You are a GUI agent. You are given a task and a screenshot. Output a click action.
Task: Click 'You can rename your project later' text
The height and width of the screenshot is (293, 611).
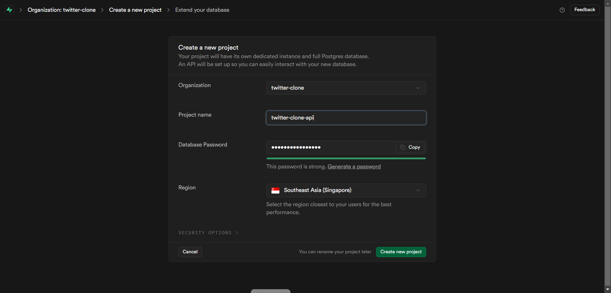335,252
